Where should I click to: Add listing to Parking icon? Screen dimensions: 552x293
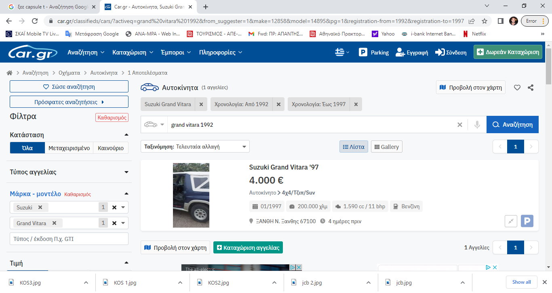click(527, 221)
